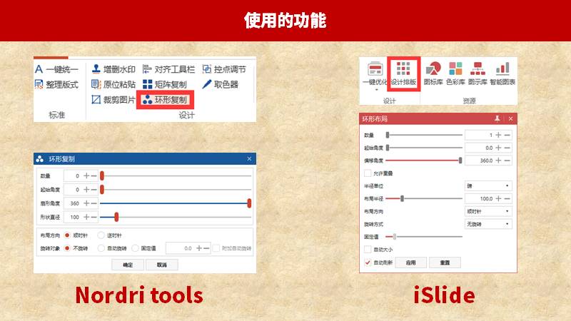Decrease 偏移角度 with the minus button
The height and width of the screenshot is (321, 571).
coord(507,160)
